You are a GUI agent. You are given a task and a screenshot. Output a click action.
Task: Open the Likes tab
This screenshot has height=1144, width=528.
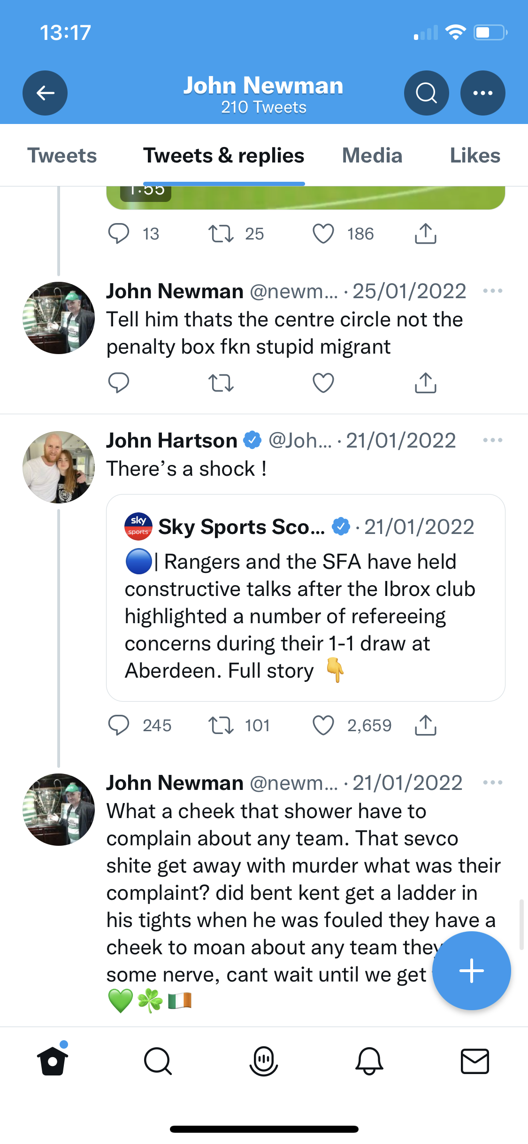click(475, 155)
